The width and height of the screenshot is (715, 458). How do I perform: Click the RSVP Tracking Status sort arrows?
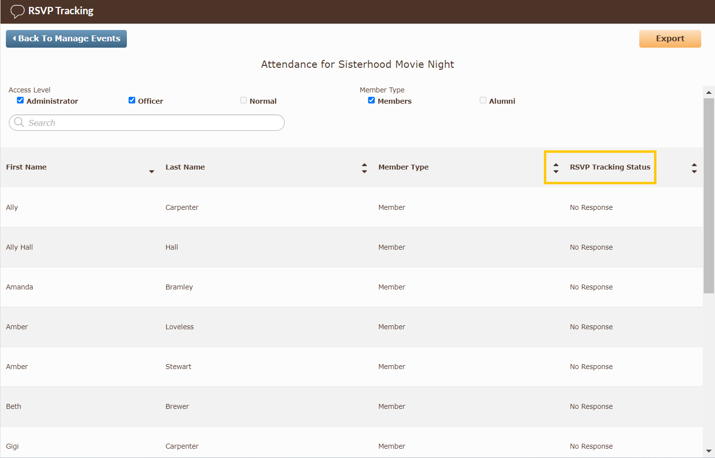[x=694, y=168]
